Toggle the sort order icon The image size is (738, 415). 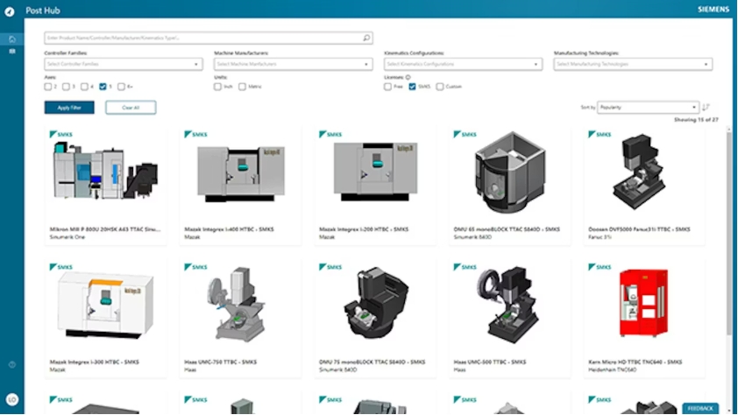(x=706, y=108)
